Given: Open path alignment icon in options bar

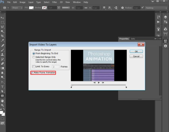Looking at the screenshot, I should pos(110,8).
